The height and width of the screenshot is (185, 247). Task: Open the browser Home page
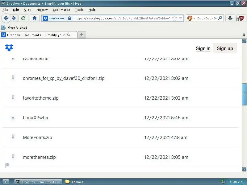point(35,18)
